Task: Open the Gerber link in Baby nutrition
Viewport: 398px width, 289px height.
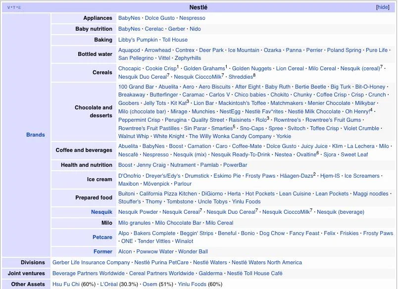Action: pyautogui.click(x=176, y=29)
